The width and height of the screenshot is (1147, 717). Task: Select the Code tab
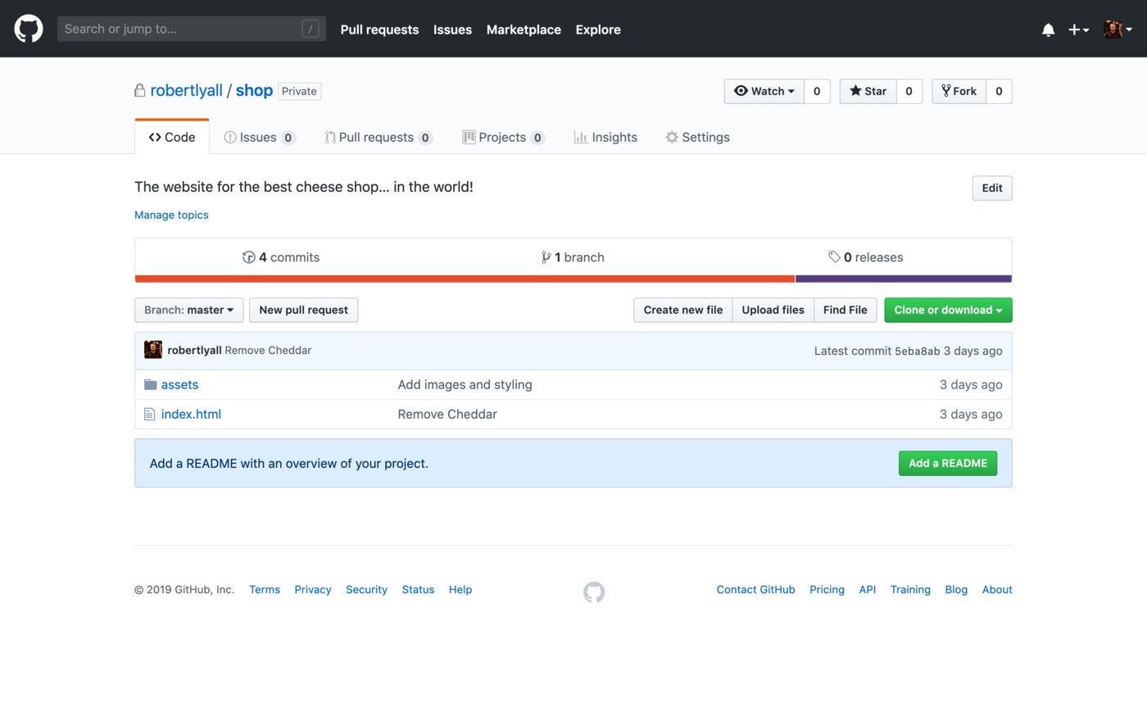172,137
